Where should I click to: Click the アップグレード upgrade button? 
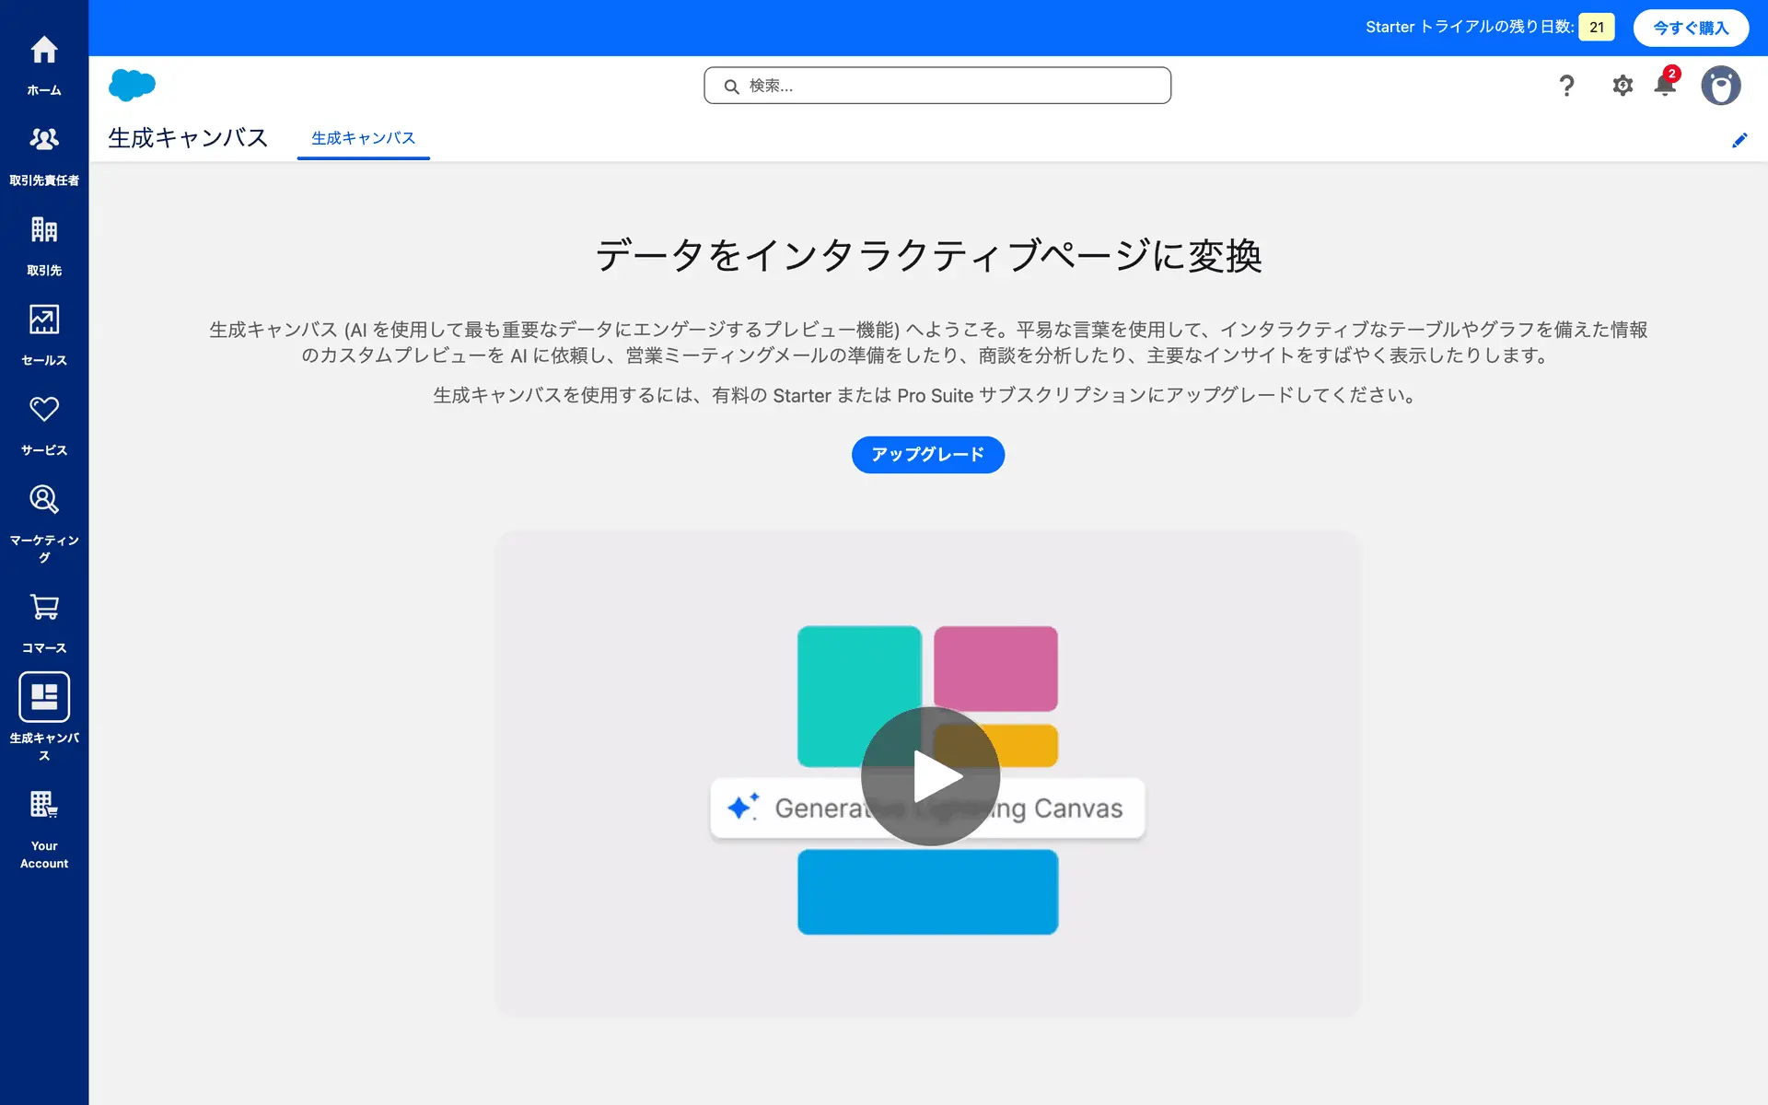(927, 455)
